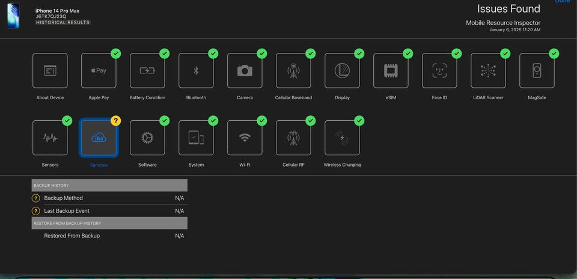
Task: Click the Last Backup Event question badge
Action: tap(36, 211)
